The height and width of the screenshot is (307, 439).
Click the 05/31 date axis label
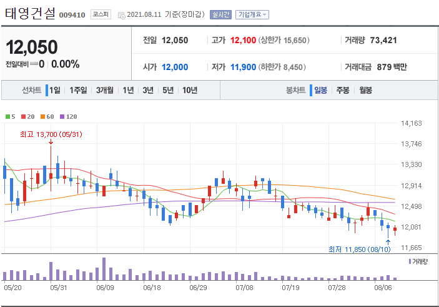click(x=59, y=288)
